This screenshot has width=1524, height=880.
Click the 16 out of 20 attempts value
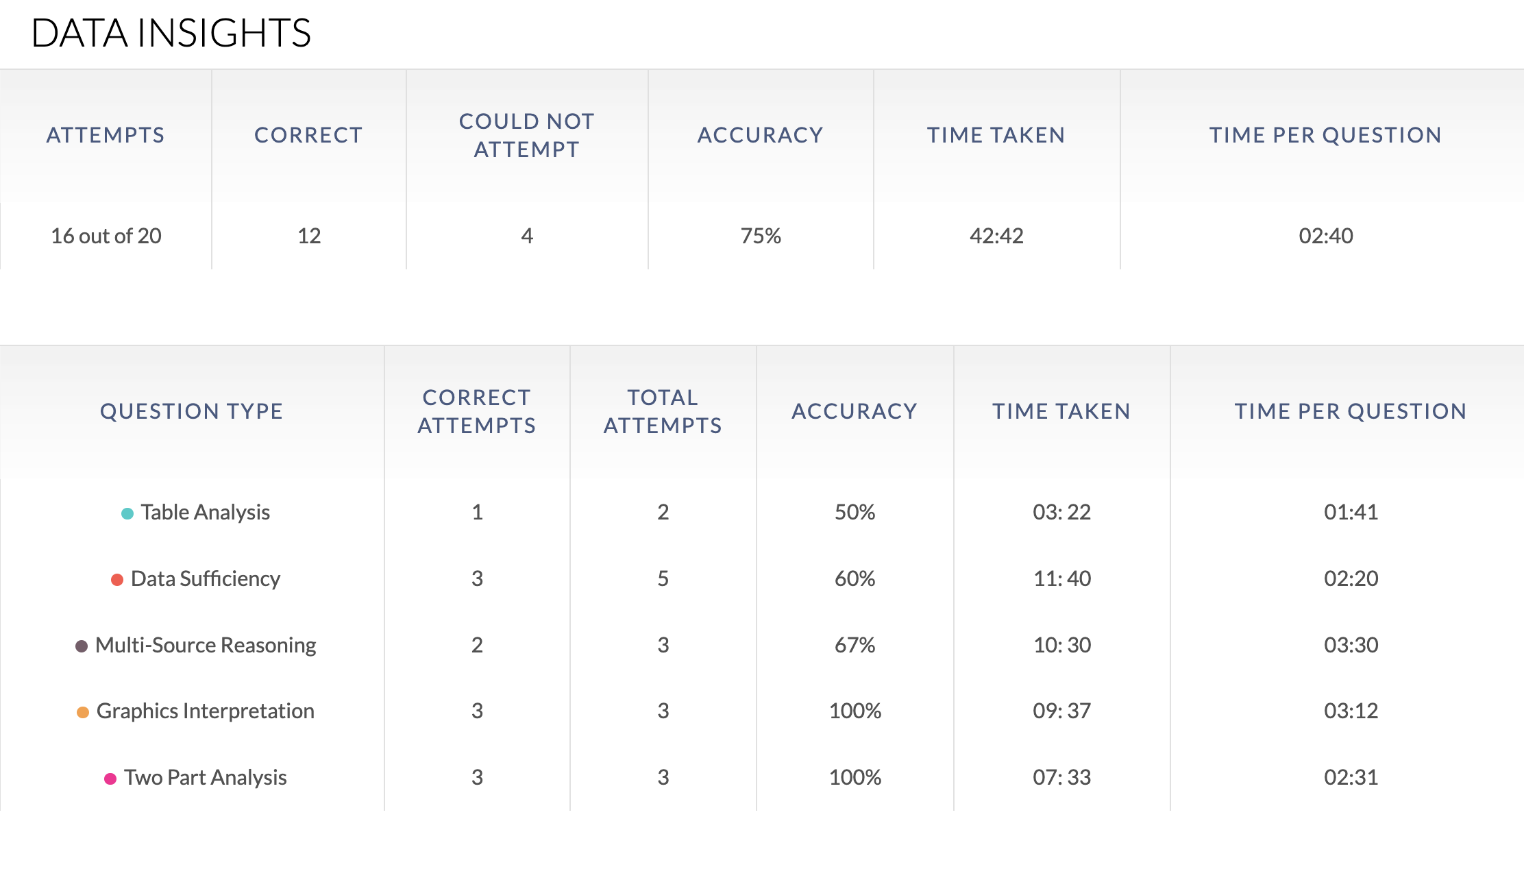coord(106,236)
